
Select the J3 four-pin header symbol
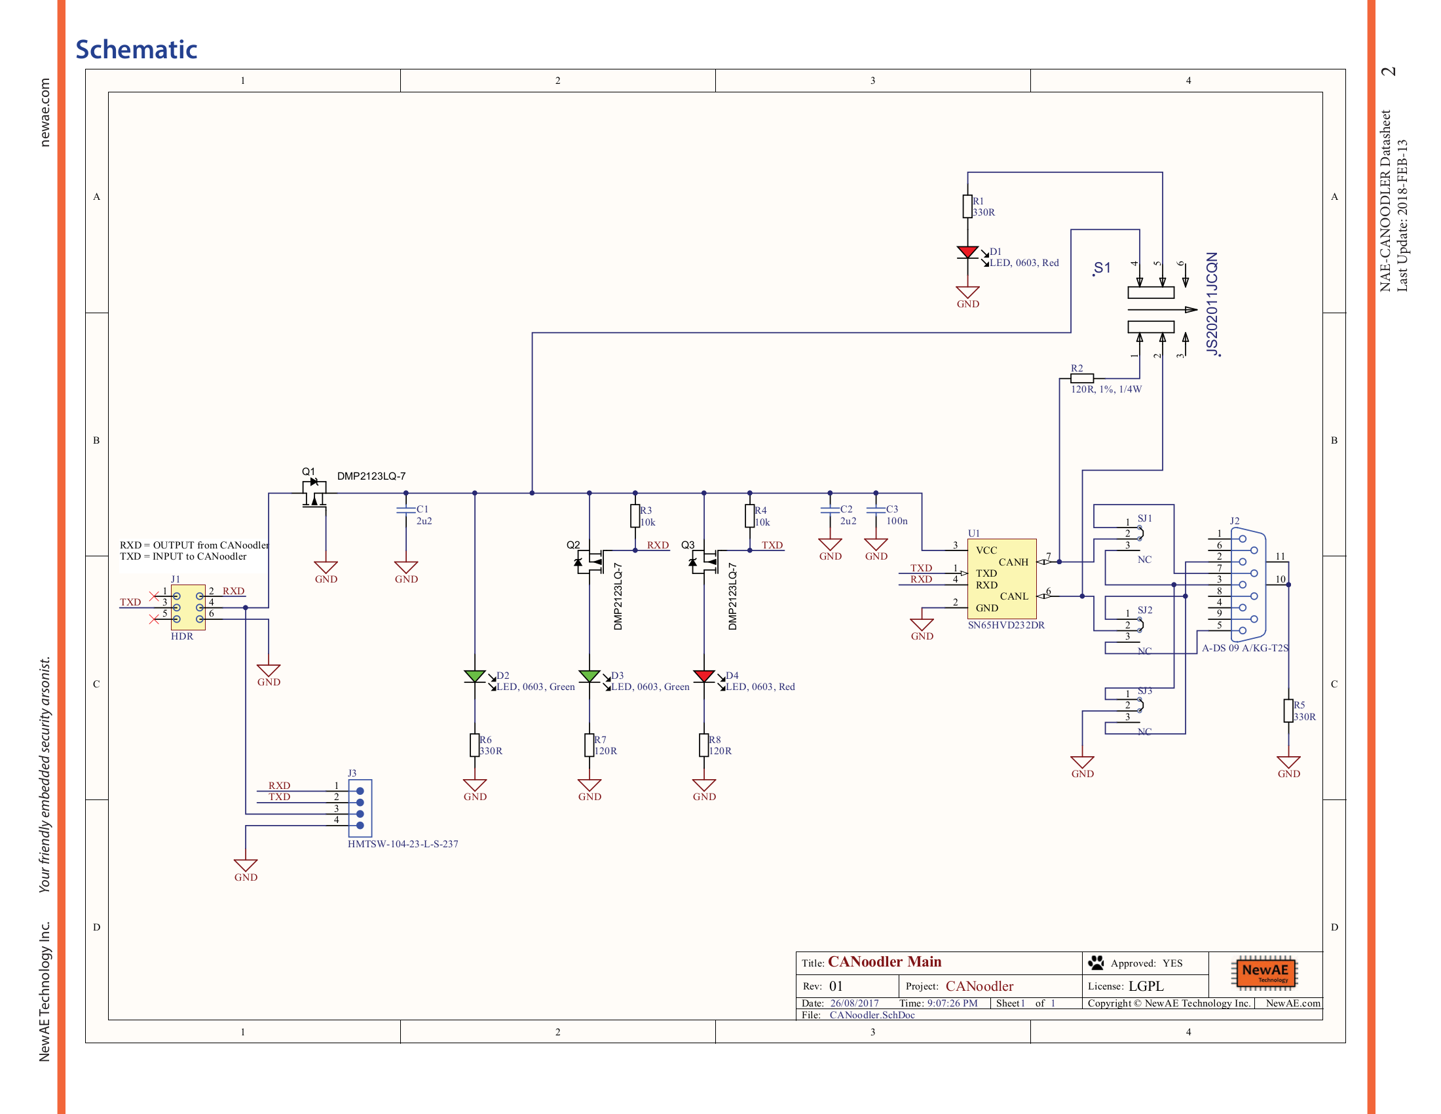360,809
